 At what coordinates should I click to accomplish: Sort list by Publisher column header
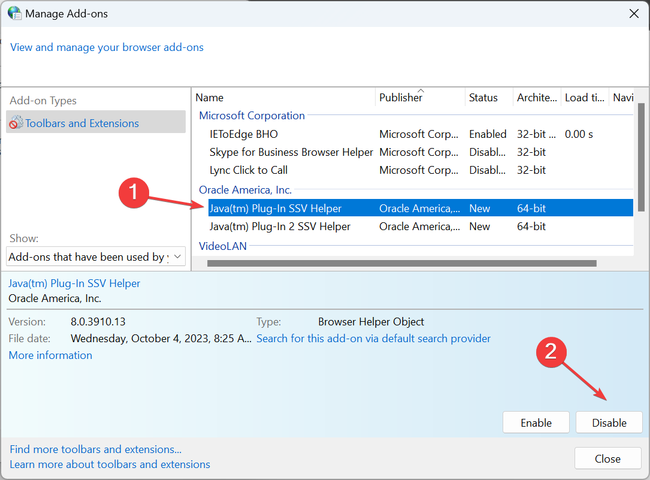click(x=401, y=98)
